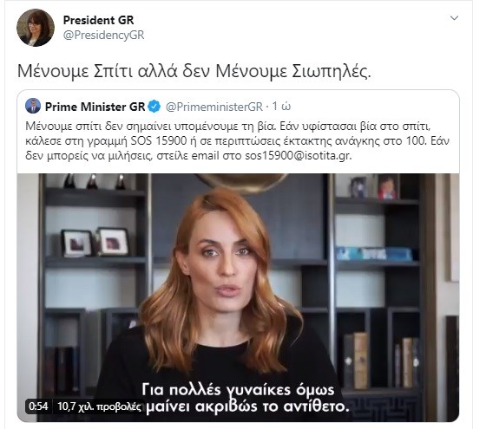486x429 pixels.
Task: Click the 'μαίνει ακριβώς το αντίθετο' subtitle line
Action: [x=247, y=406]
